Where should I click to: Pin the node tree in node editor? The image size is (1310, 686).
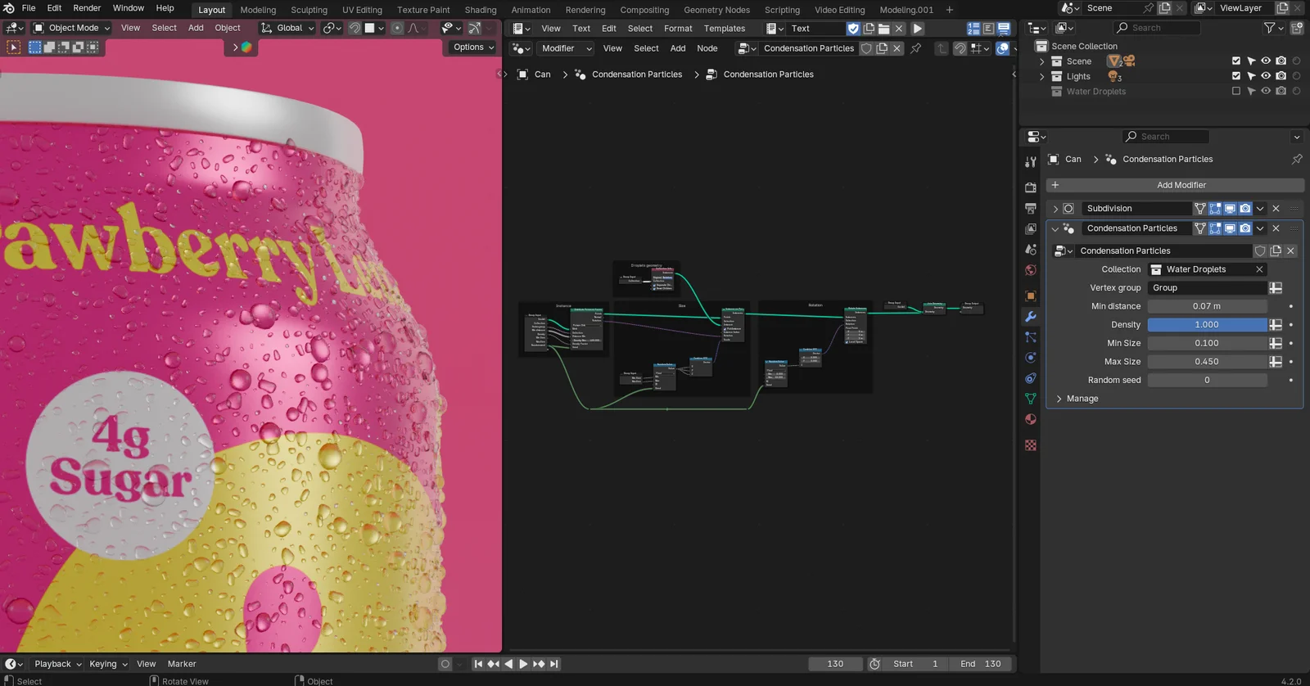915,48
